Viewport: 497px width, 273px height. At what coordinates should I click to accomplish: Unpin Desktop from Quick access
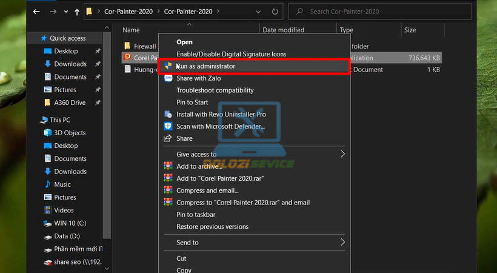pyautogui.click(x=98, y=51)
